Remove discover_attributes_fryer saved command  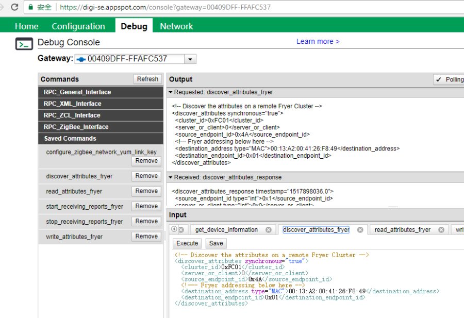pos(146,176)
